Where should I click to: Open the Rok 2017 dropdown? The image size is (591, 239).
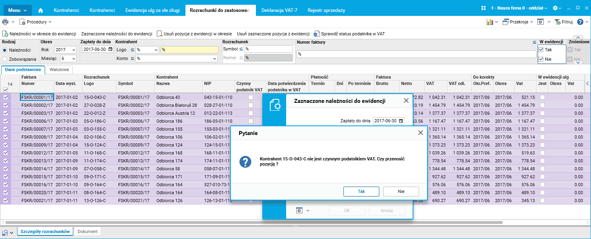tap(74, 50)
